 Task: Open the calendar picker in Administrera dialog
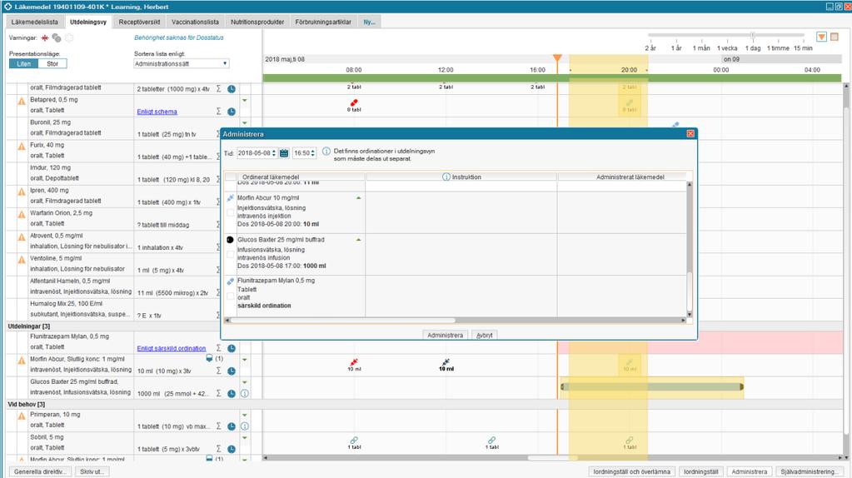pos(284,153)
